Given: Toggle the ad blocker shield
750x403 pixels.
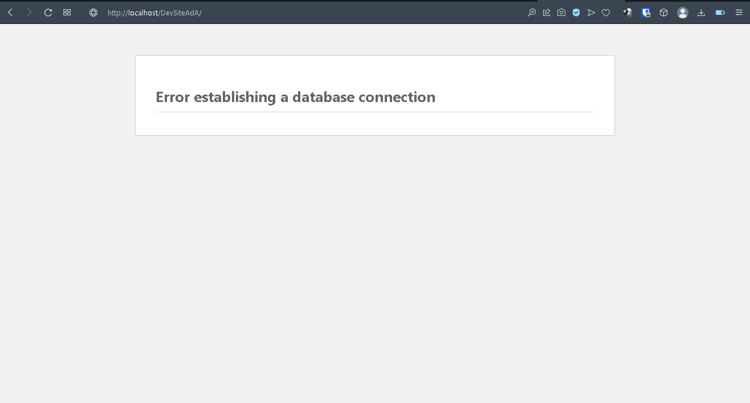Looking at the screenshot, I should [576, 13].
